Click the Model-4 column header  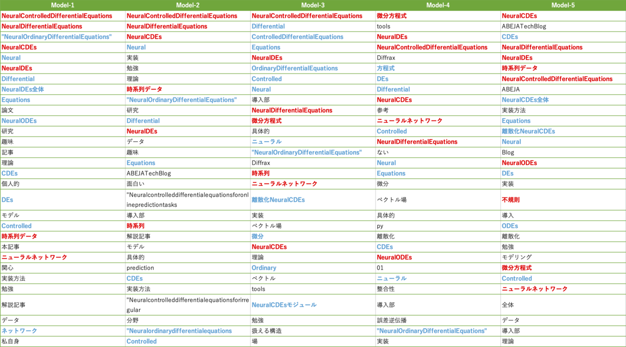(x=438, y=5)
